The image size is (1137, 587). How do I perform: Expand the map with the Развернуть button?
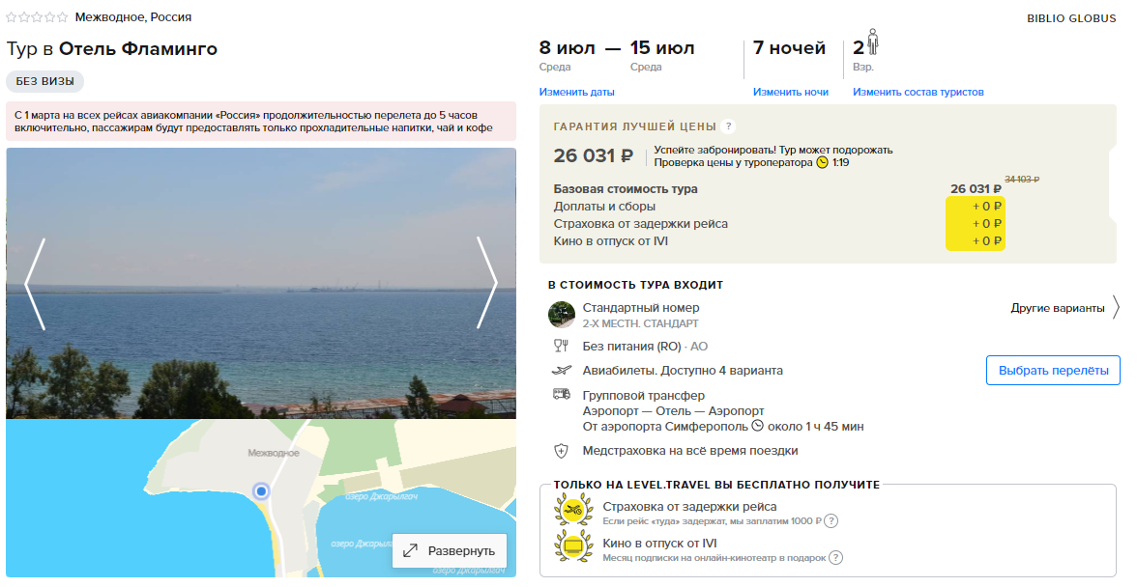tap(450, 551)
